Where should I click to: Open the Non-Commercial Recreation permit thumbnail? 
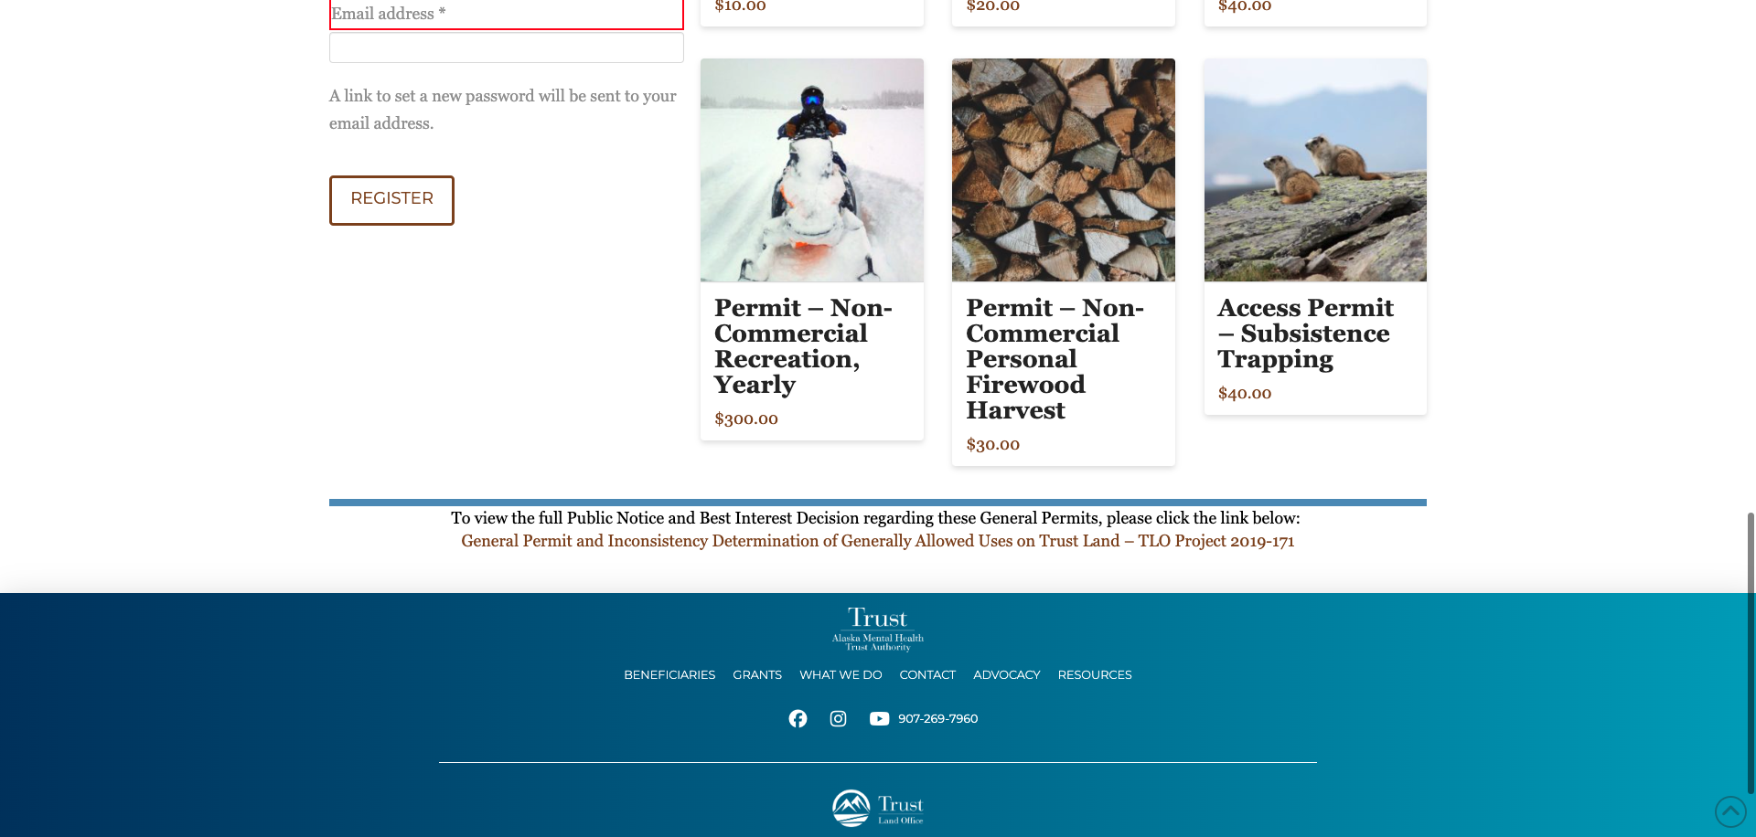pyautogui.click(x=811, y=170)
